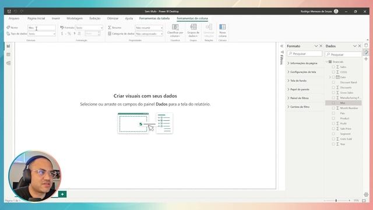Check the Product field checkbox
The height and width of the screenshot is (210, 373).
click(x=333, y=118)
